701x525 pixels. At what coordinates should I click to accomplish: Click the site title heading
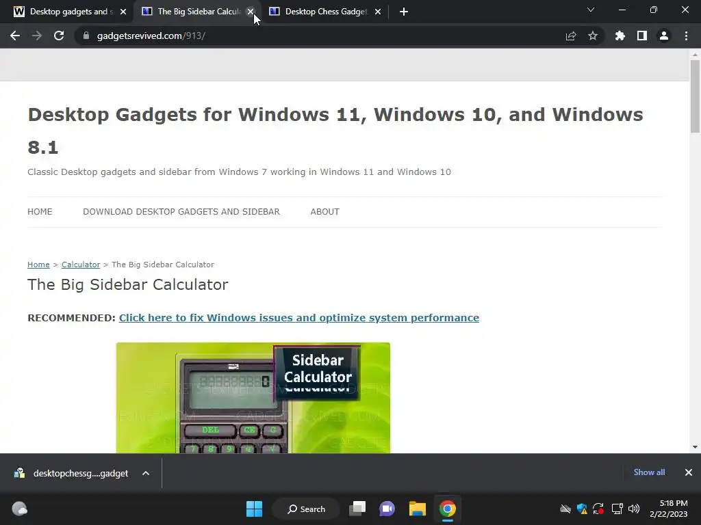click(335, 131)
